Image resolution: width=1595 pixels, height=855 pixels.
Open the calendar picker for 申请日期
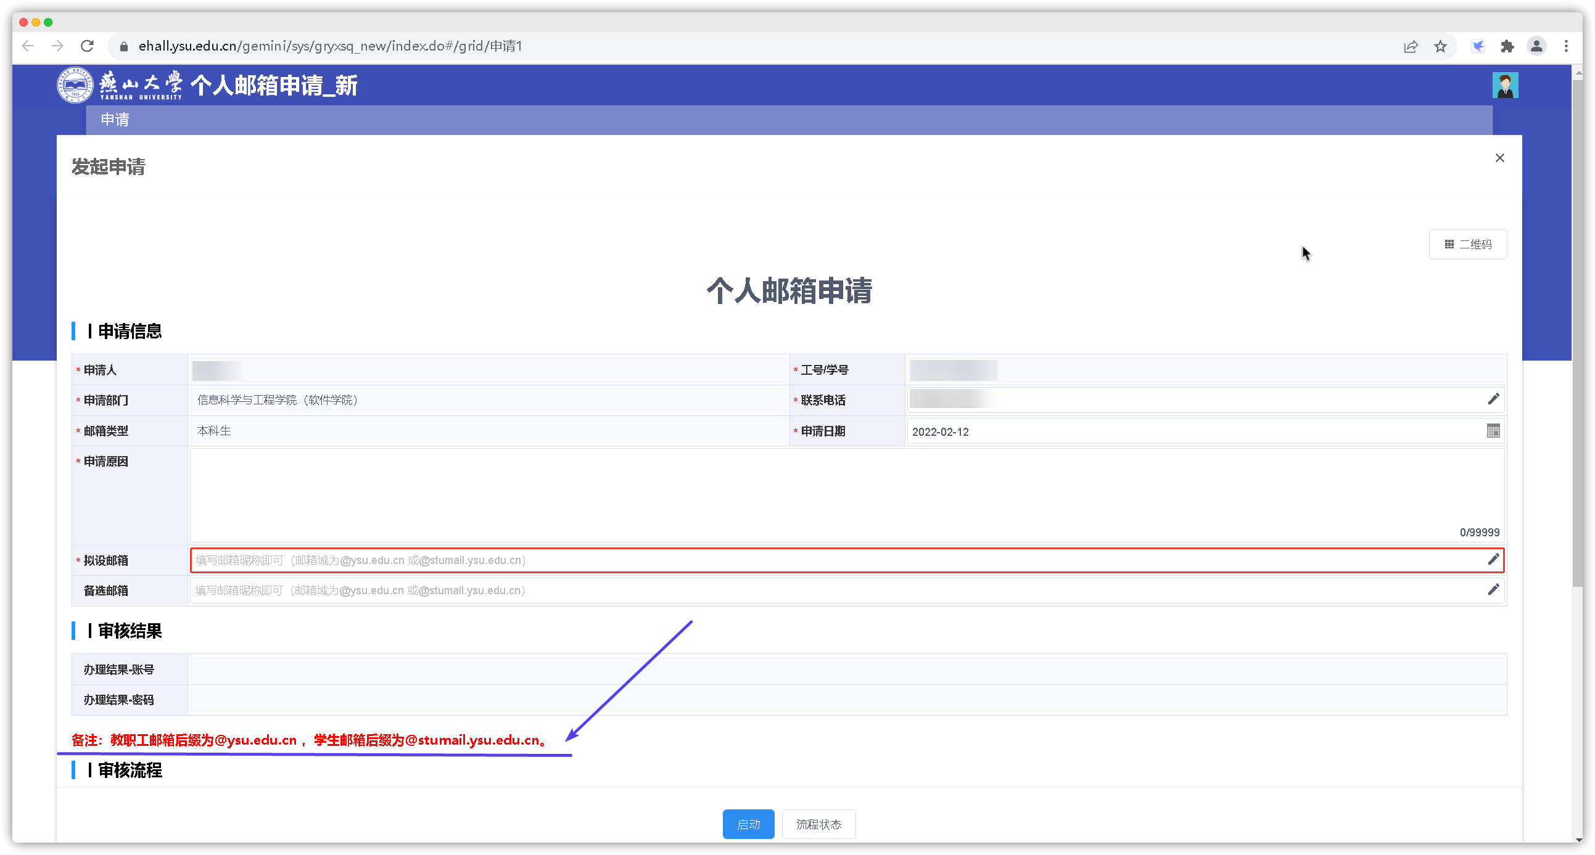1493,431
